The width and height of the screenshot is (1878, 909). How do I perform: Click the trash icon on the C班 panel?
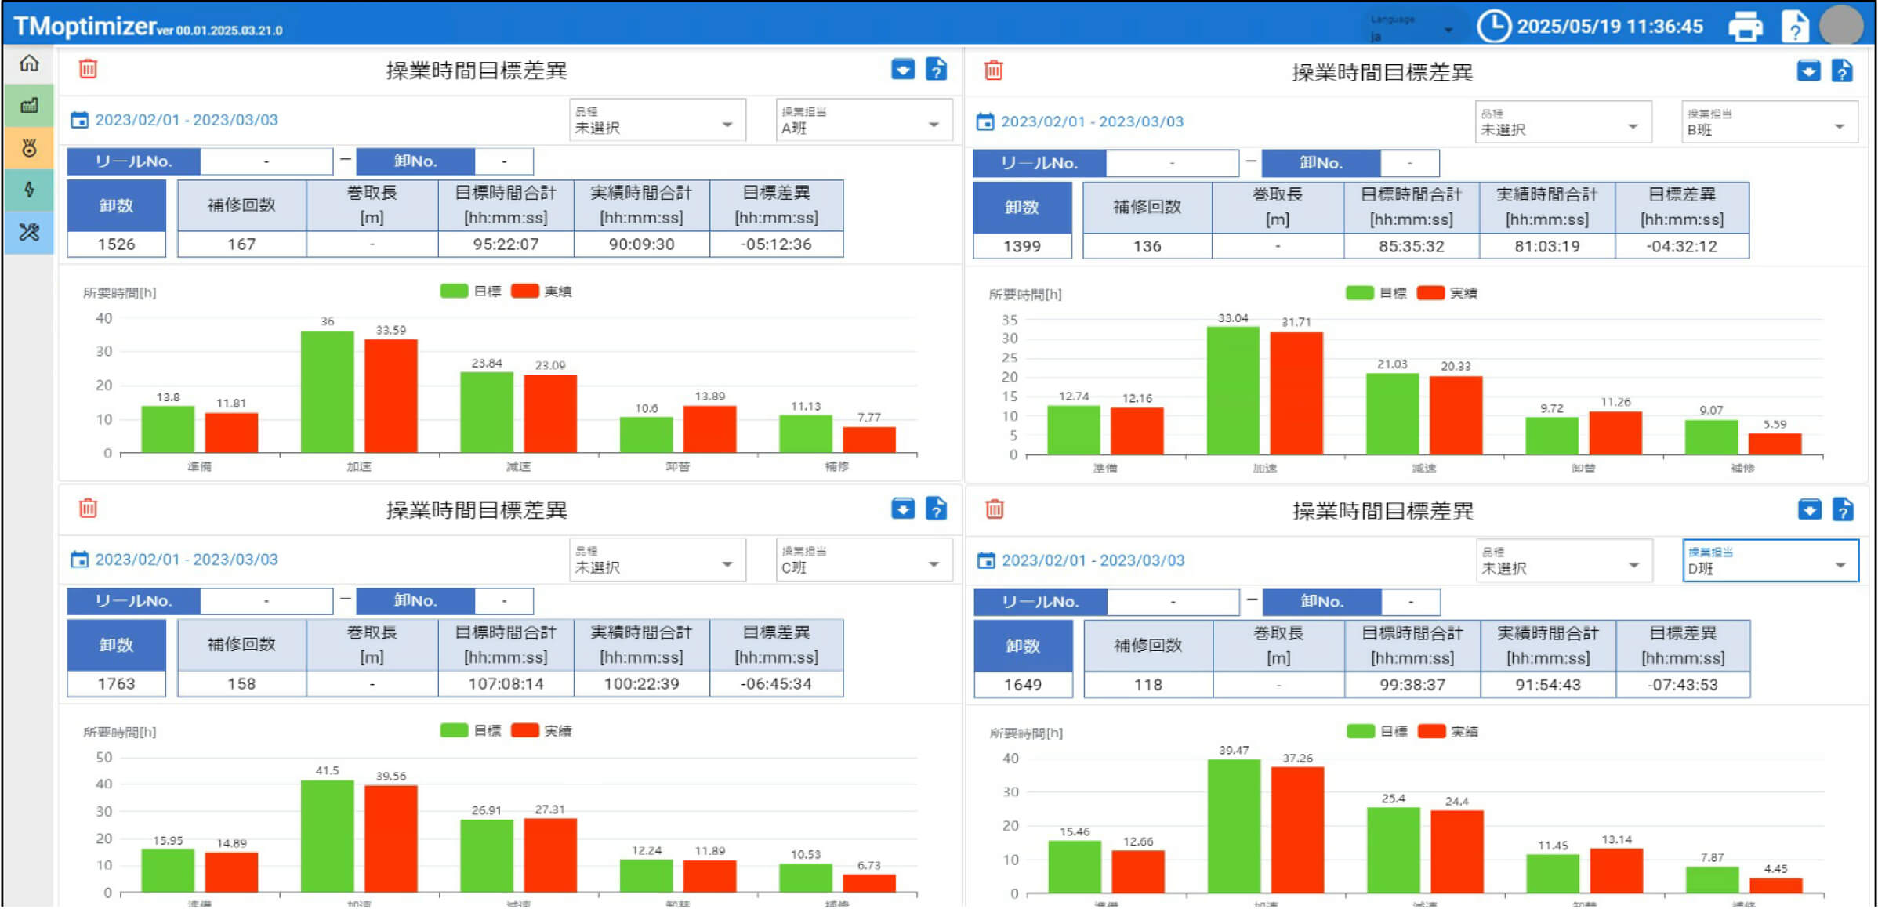click(x=88, y=509)
